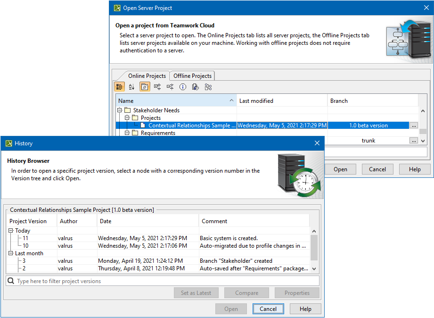Screen dimensions: 434x318
Task: Select project version 11 row
Action: click(x=158, y=238)
